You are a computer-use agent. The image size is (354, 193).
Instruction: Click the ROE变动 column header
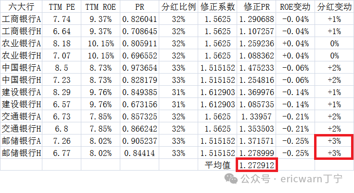(x=295, y=7)
